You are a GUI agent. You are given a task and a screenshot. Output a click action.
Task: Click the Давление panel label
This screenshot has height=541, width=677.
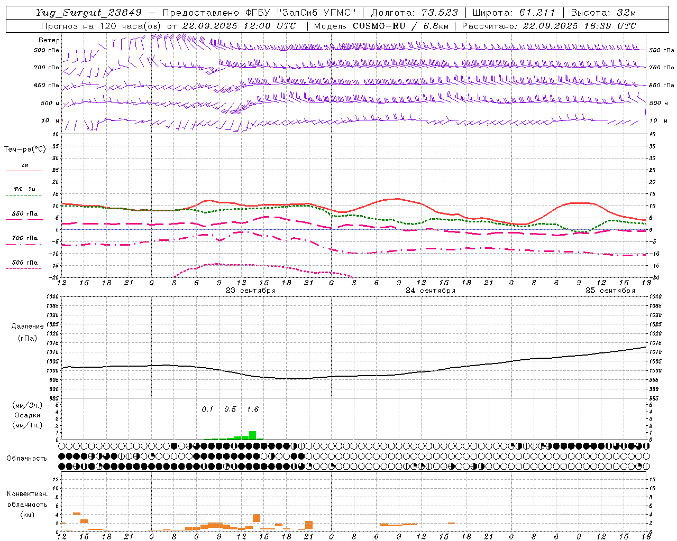click(x=28, y=327)
